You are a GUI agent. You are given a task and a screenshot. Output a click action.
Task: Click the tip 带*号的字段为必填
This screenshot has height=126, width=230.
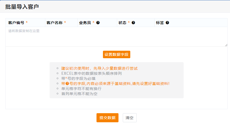coord(78,78)
